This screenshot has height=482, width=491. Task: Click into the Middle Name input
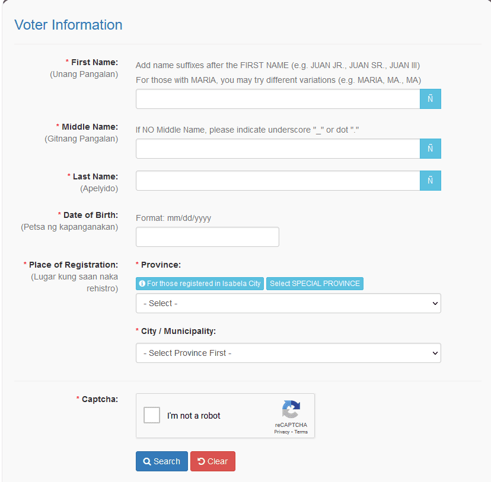click(x=278, y=149)
